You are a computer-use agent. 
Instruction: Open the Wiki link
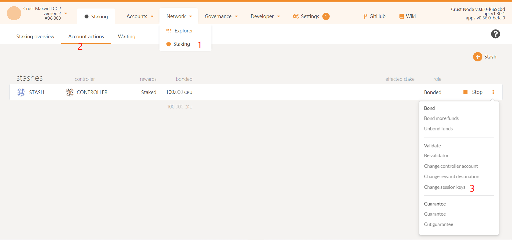tap(411, 16)
